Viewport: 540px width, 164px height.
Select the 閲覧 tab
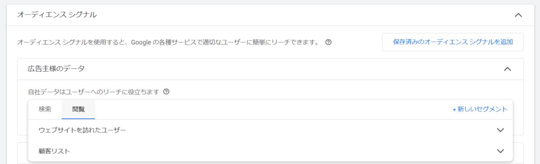click(78, 109)
